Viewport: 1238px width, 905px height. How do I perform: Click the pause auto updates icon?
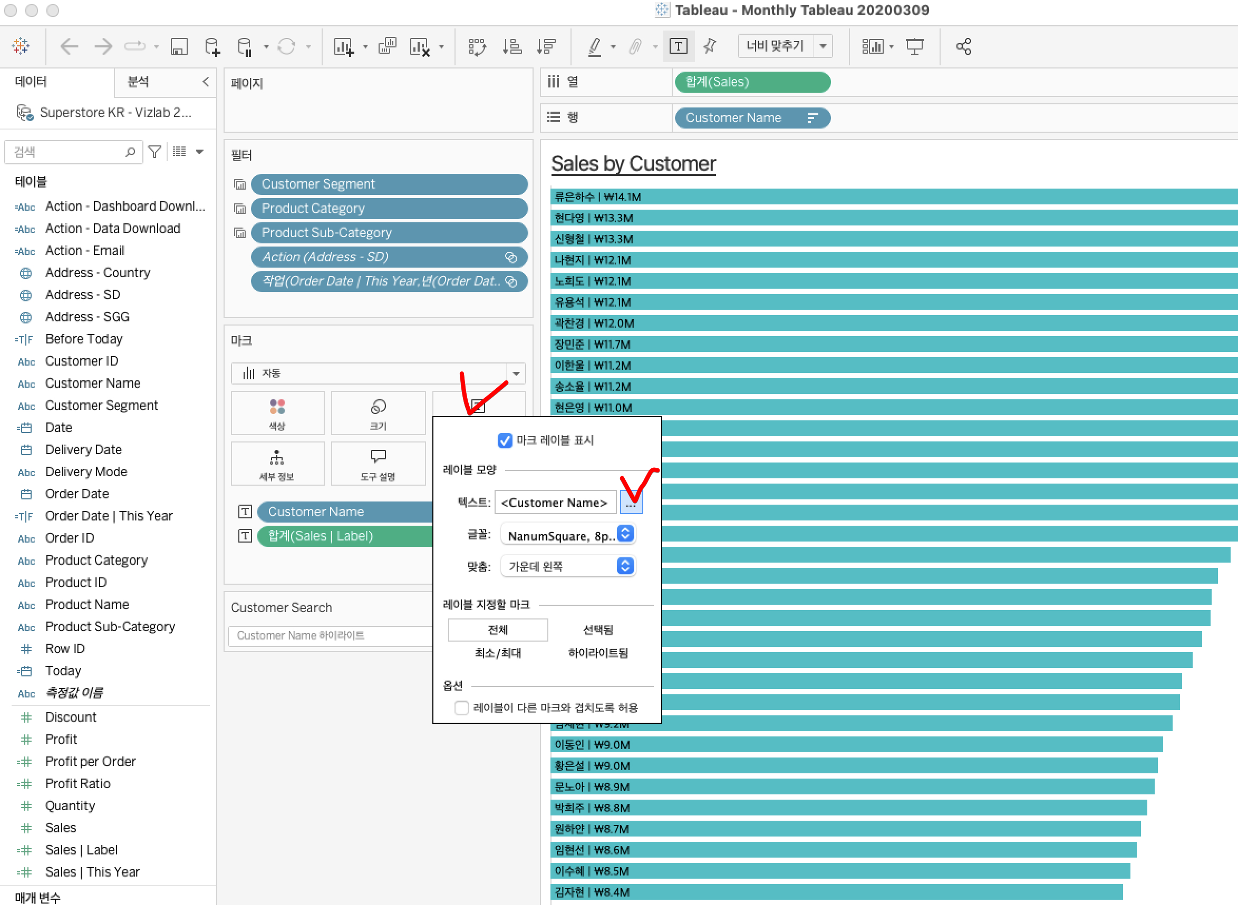coord(245,46)
